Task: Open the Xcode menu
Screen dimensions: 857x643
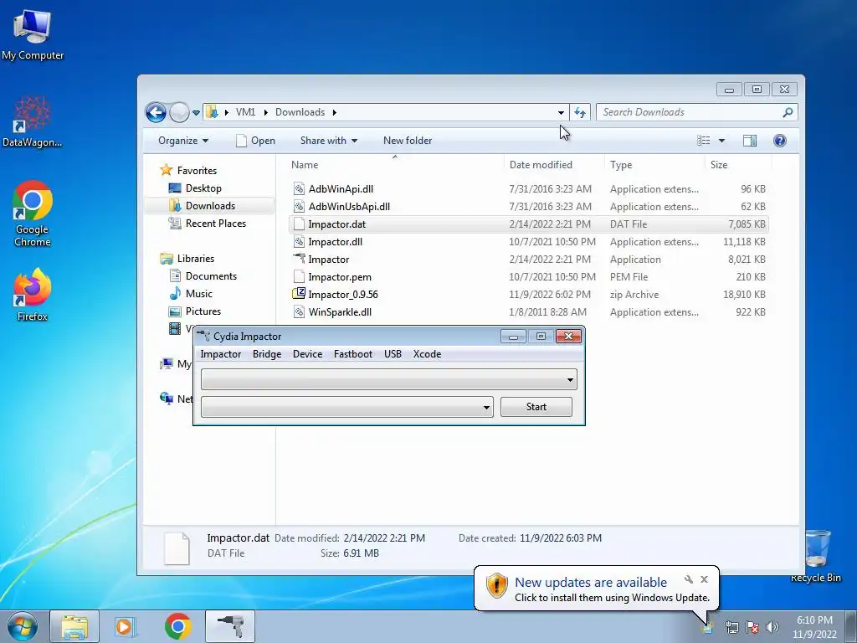Action: point(427,354)
